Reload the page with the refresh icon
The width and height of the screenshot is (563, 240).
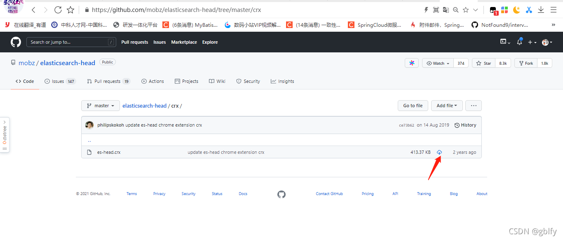[58, 9]
